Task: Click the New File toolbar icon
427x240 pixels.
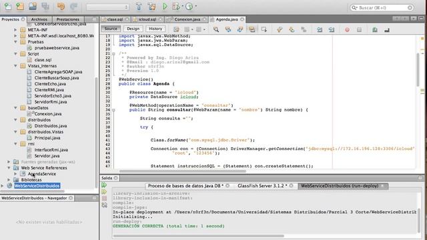Action: coord(7,6)
